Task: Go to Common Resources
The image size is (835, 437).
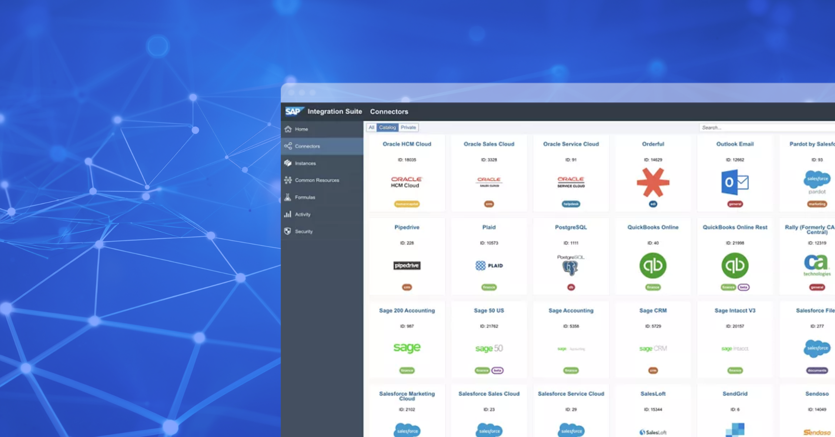Action: coord(322,180)
